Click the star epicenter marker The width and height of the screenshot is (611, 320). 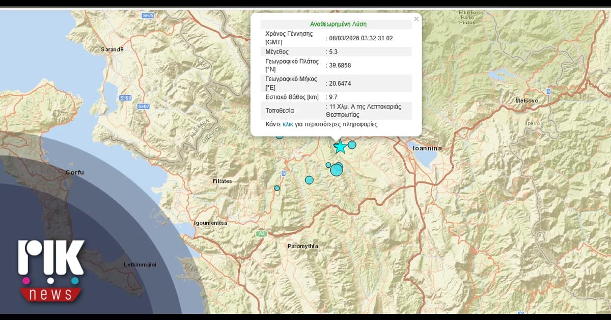coord(340,147)
